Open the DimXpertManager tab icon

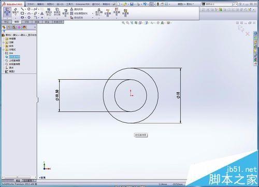pyautogui.click(x=19, y=27)
